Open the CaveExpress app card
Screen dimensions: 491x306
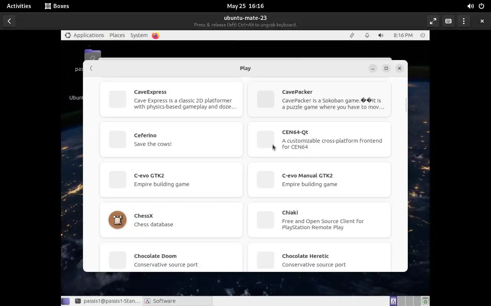[x=171, y=99]
